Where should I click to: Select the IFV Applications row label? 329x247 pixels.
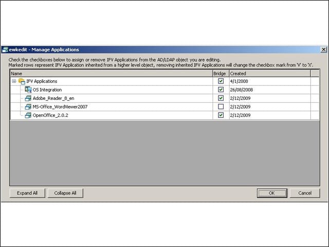(42, 81)
